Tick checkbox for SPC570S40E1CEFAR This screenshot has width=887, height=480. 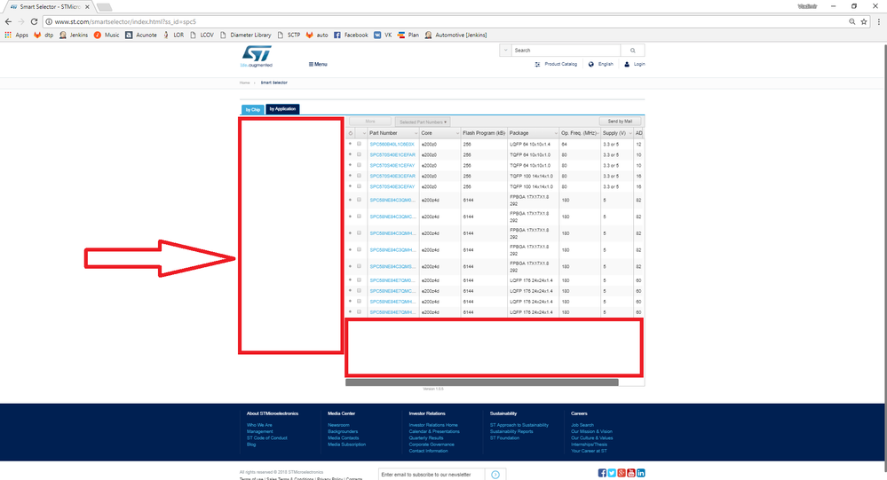359,154
